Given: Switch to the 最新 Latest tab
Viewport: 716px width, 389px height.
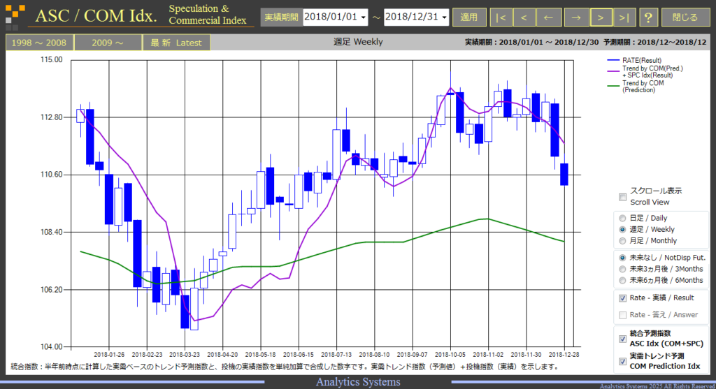Looking at the screenshot, I should point(176,43).
